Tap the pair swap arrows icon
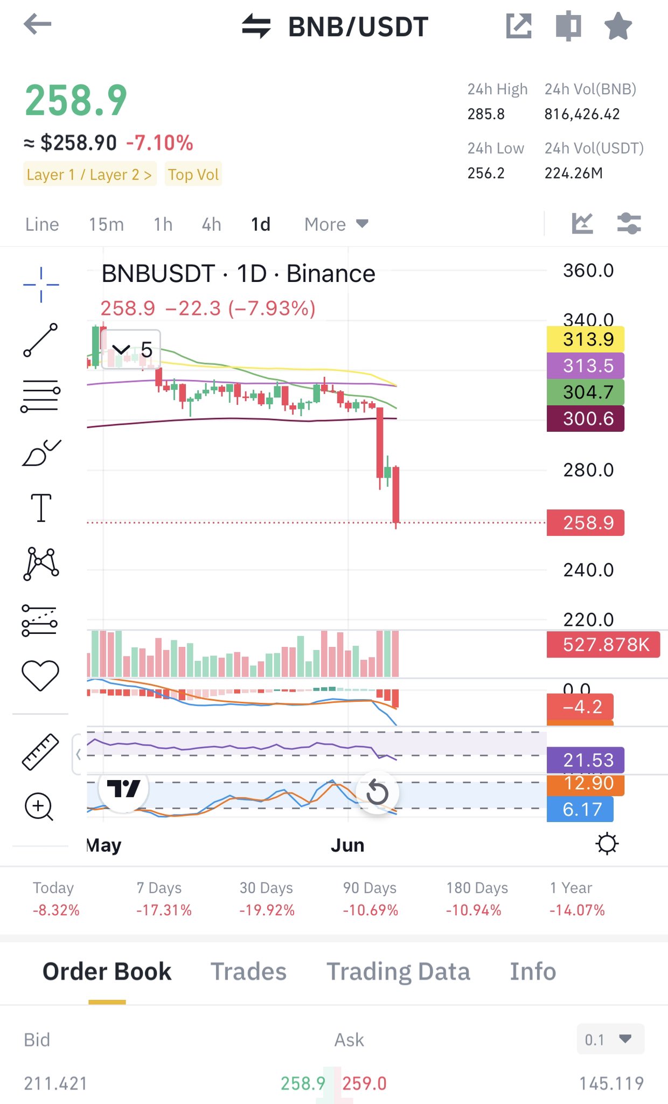668x1104 pixels. (256, 26)
